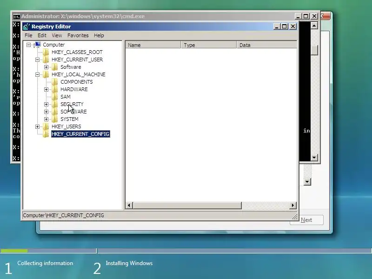372x279 pixels.
Task: Collapse the HKEY_CURRENT_USER branch
Action: (x=38, y=60)
